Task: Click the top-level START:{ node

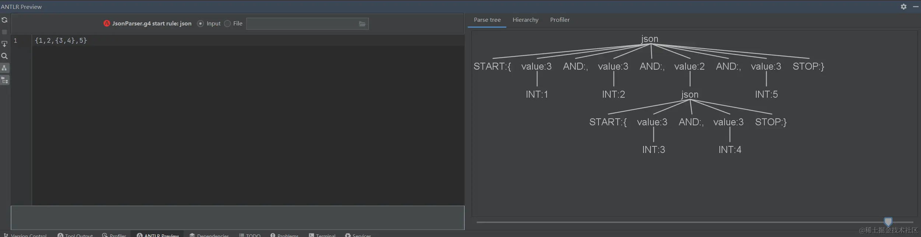Action: tap(492, 66)
